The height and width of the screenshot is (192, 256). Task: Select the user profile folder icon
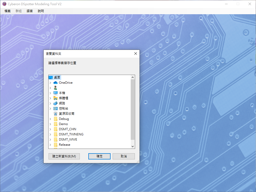[x=56, y=88]
